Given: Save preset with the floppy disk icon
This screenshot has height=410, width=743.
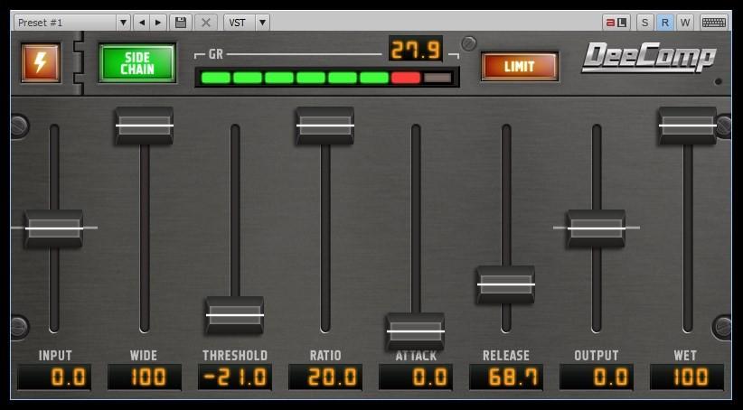Looking at the screenshot, I should (x=181, y=23).
